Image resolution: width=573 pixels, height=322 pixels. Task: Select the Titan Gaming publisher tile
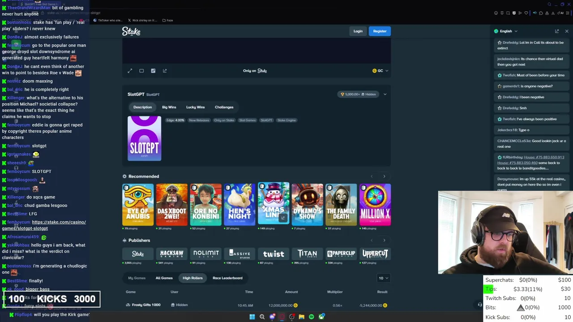(x=307, y=254)
